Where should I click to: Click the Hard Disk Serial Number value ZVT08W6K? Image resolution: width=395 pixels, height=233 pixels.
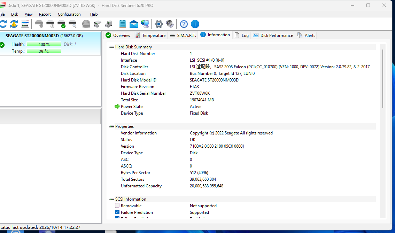(200, 93)
